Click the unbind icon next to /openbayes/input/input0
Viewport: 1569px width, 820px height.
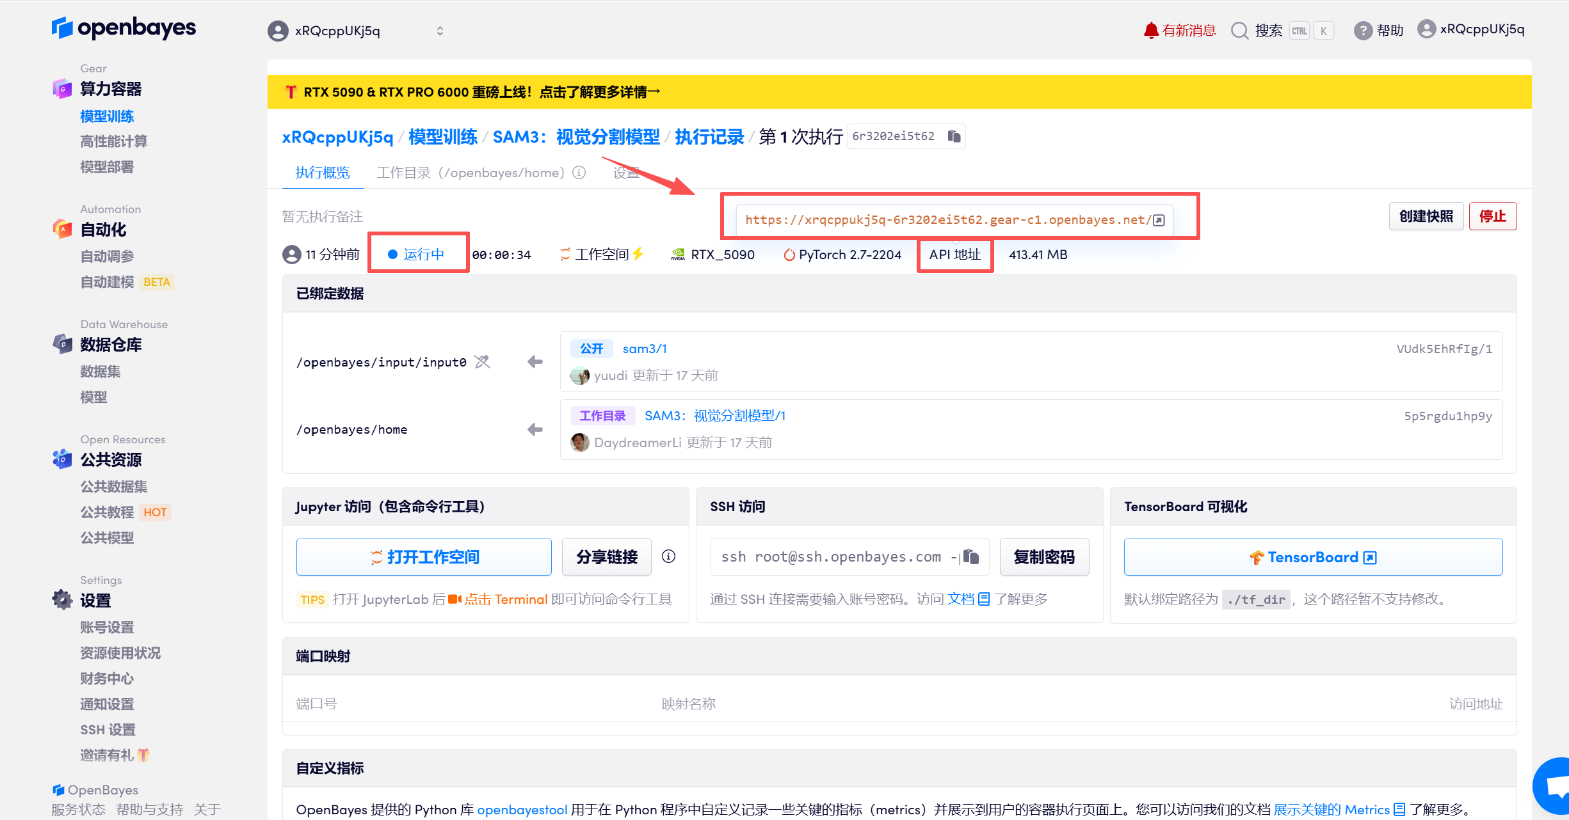coord(482,362)
